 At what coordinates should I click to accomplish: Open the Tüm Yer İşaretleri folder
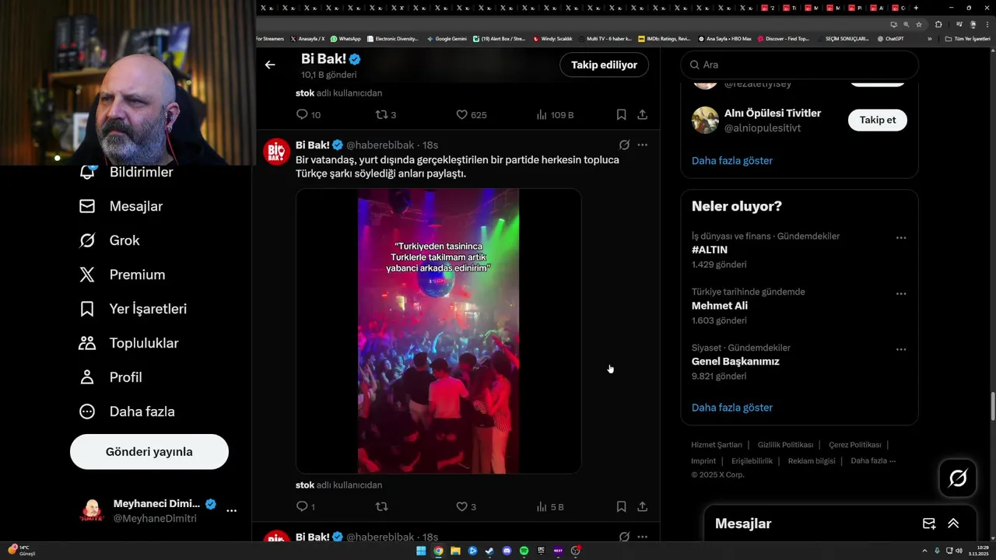967,38
